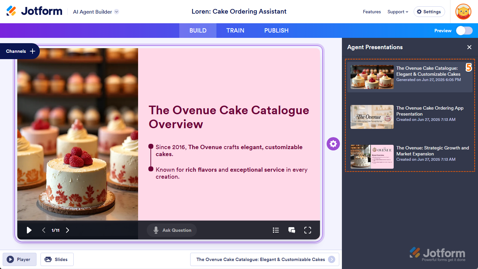
Task: Open the AI Agent Builder dropdown
Action: [96, 12]
